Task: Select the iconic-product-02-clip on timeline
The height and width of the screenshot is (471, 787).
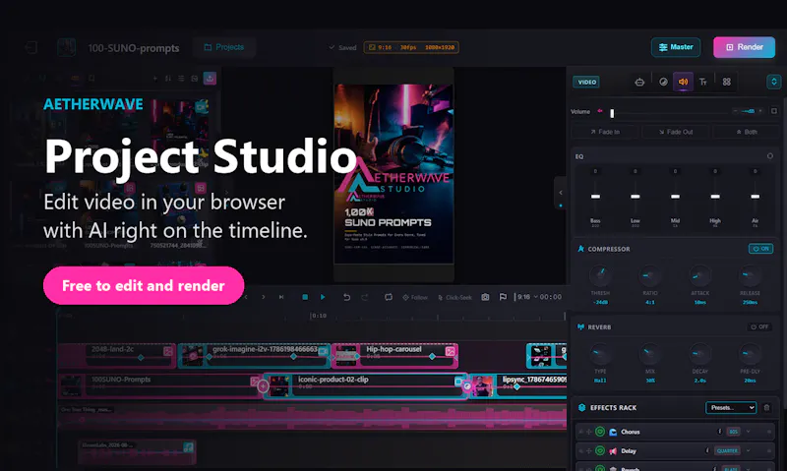Action: pos(365,385)
